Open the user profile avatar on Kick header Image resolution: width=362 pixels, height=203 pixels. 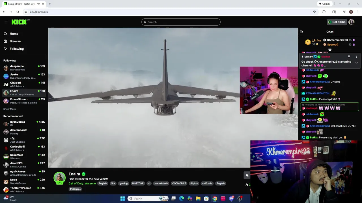coord(352,22)
